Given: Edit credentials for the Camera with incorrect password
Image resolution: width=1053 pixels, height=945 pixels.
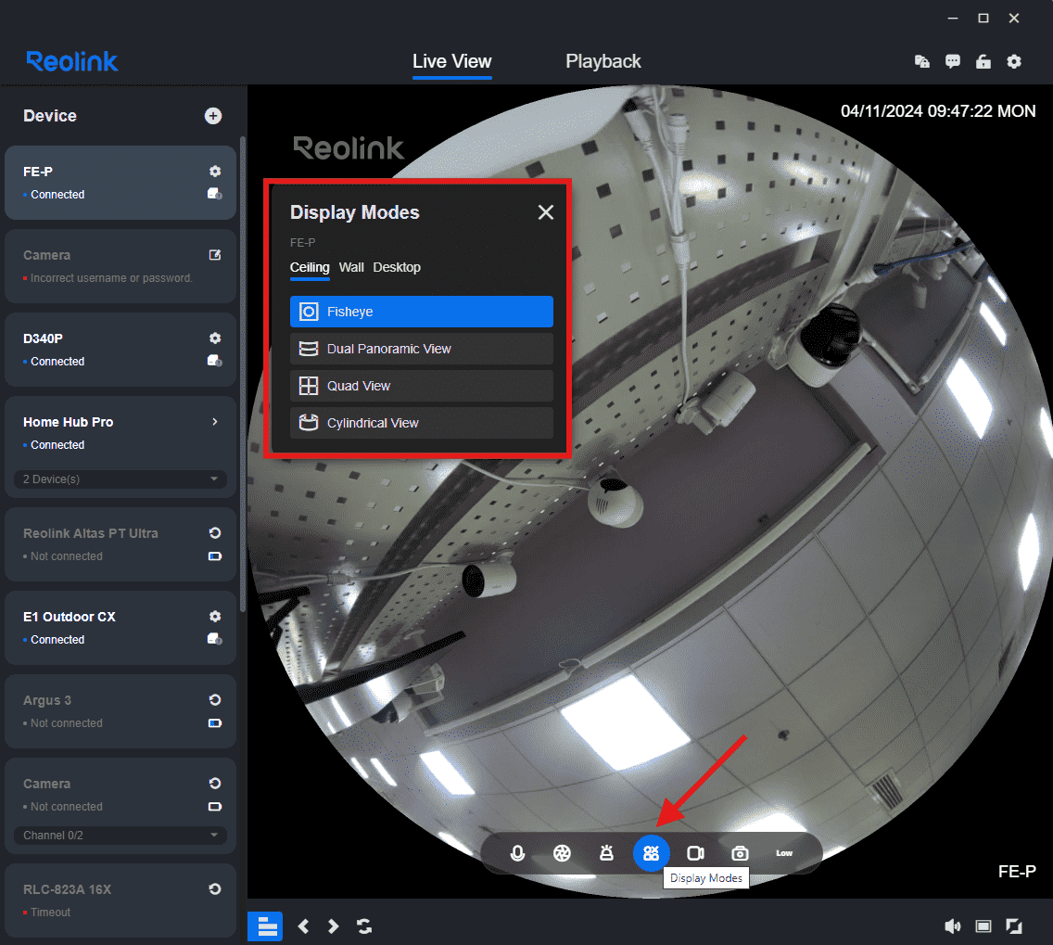Looking at the screenshot, I should coord(215,254).
